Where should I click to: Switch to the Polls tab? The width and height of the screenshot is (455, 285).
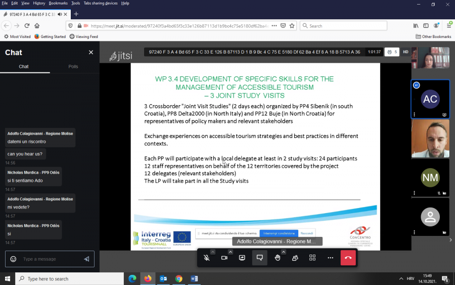[x=73, y=66]
